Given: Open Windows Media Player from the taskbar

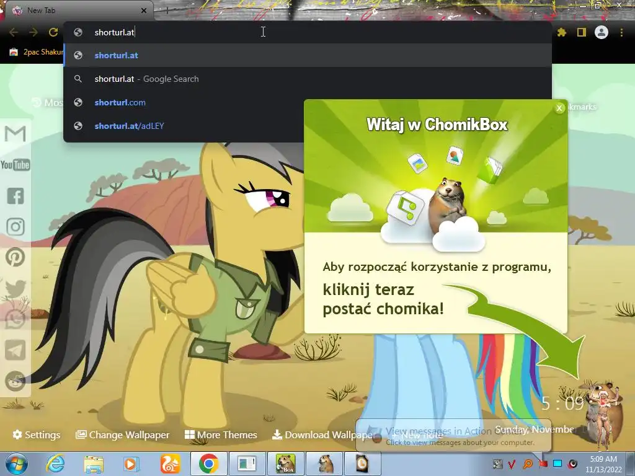Looking at the screenshot, I should (131, 464).
